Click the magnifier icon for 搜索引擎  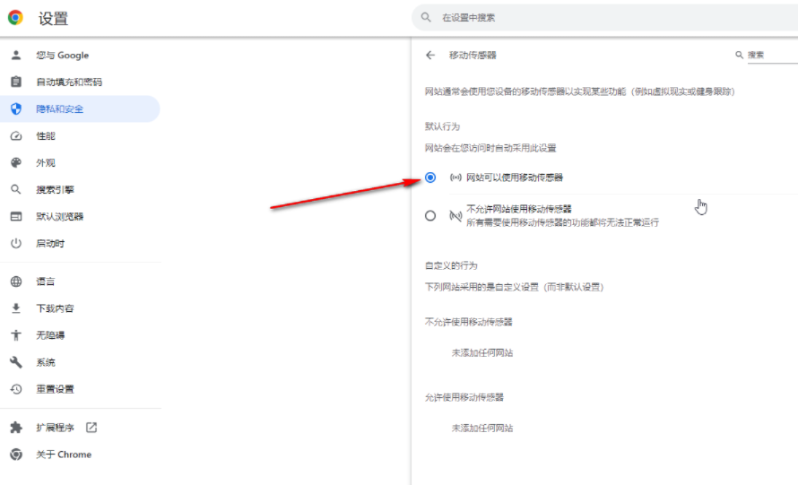click(x=16, y=190)
